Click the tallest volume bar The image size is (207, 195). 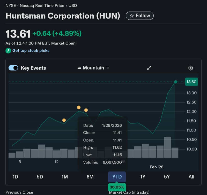point(167,147)
